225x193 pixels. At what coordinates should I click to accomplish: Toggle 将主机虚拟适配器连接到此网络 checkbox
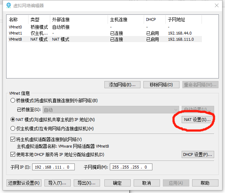[x=13, y=139]
